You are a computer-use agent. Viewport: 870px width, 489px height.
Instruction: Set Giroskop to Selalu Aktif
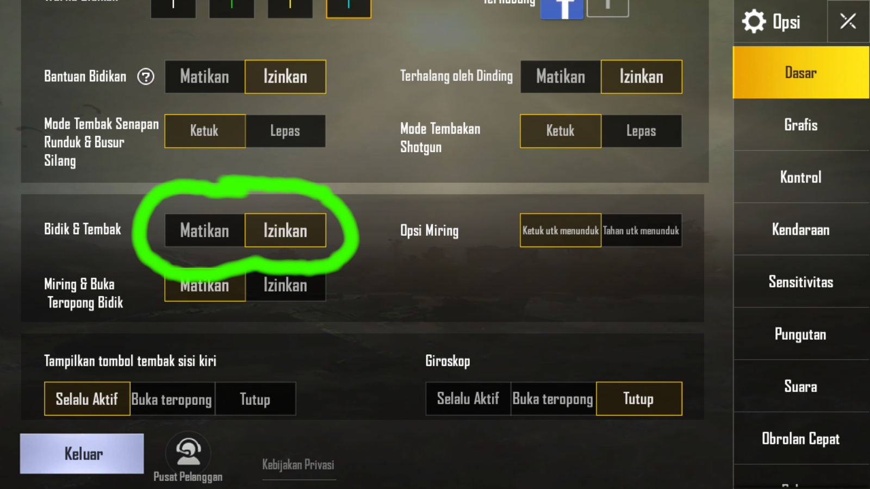[468, 399]
